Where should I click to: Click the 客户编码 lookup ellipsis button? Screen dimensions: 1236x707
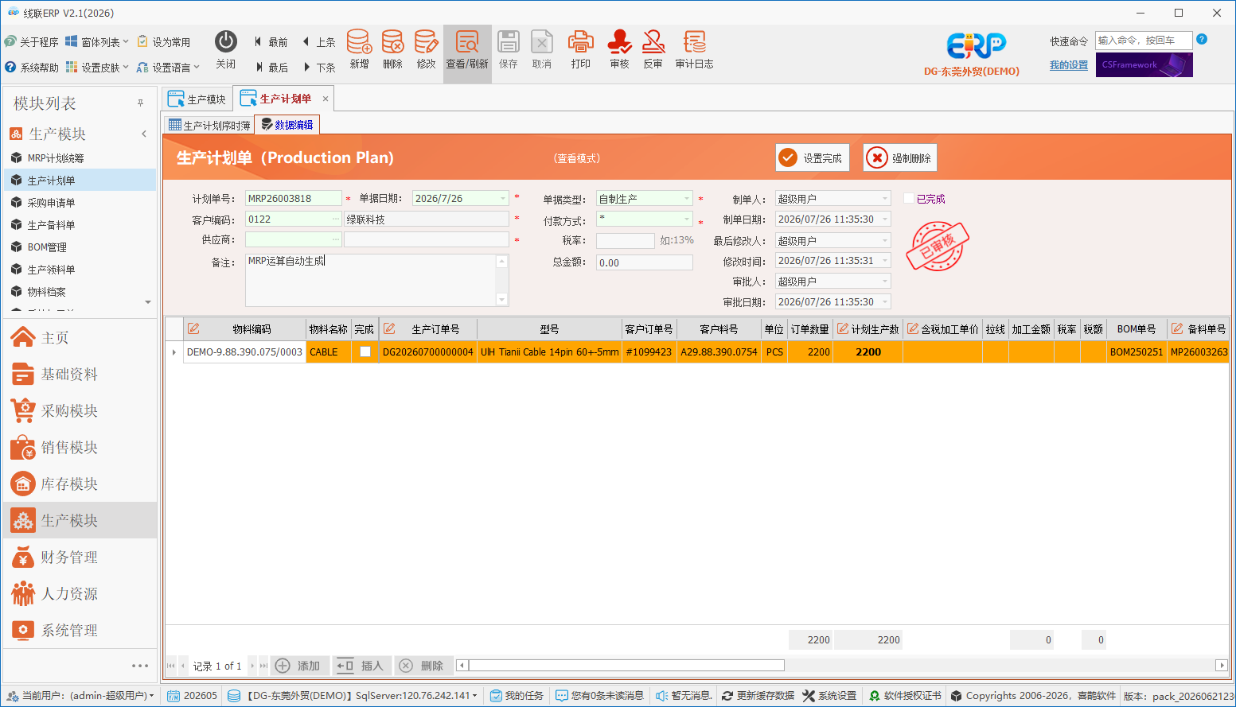click(x=336, y=219)
